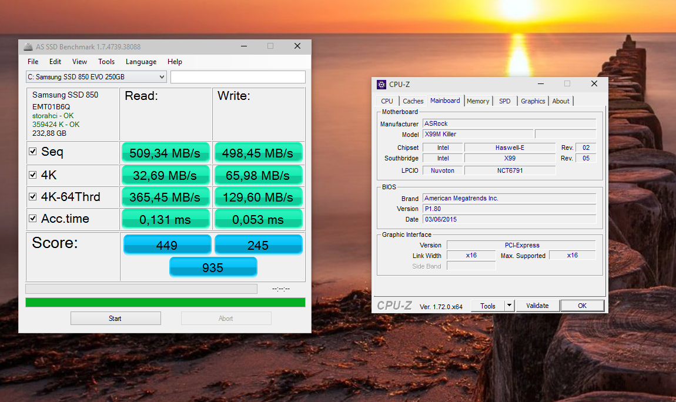676x402 pixels.
Task: Click the 359424 K - OK alignment status
Action: click(x=56, y=124)
